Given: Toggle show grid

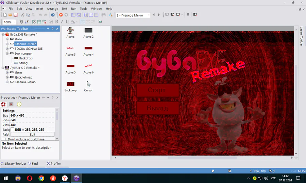Looking at the screenshot, I should [x=39, y=22].
